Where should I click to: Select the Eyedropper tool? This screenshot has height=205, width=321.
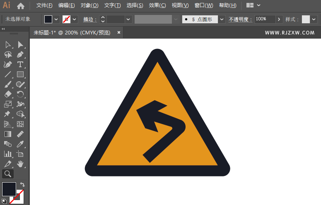[20, 144]
